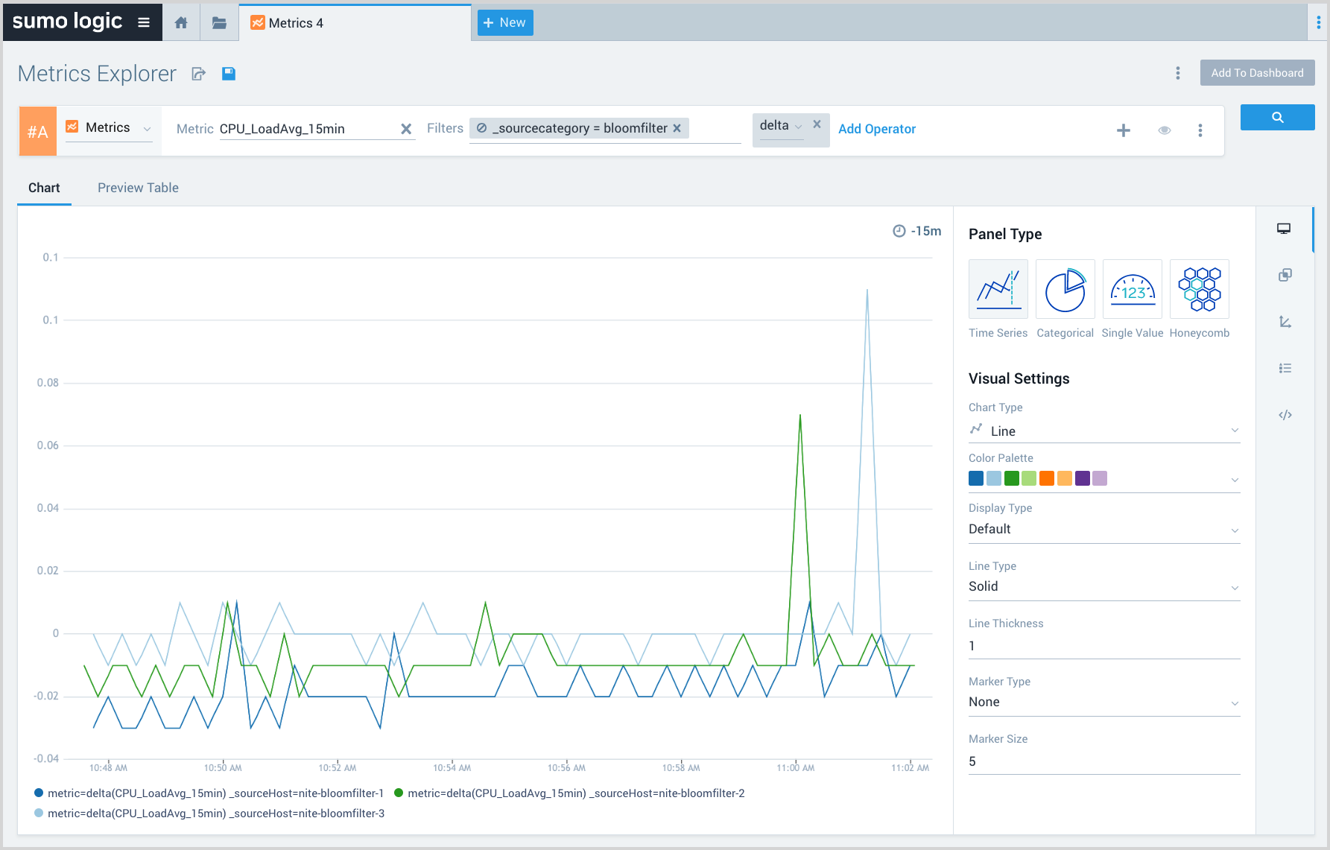The height and width of the screenshot is (850, 1330).
Task: Select the Categorical pie chart panel
Action: point(1065,290)
